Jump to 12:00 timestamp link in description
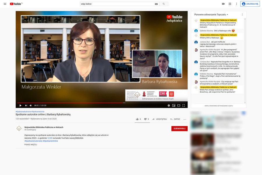 [x=50, y=138]
